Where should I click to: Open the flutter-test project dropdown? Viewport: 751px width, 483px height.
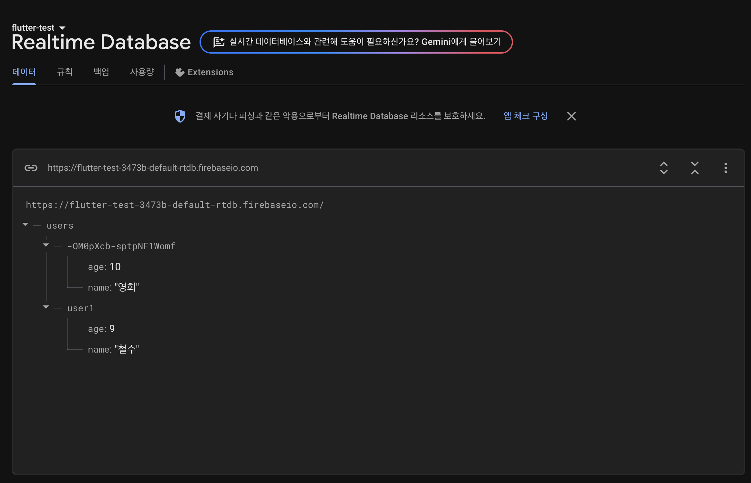click(x=39, y=28)
